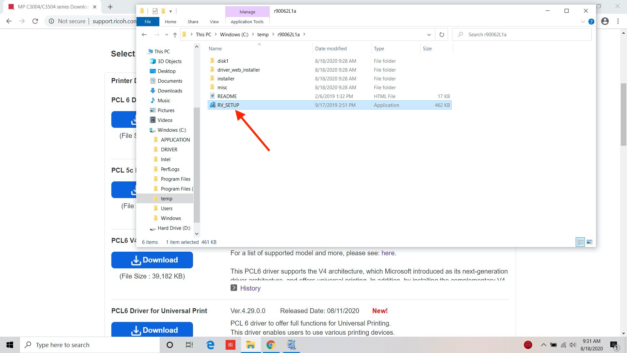Screen dimensions: 627x353
Task: Open the View ribbon tab
Action: click(214, 22)
